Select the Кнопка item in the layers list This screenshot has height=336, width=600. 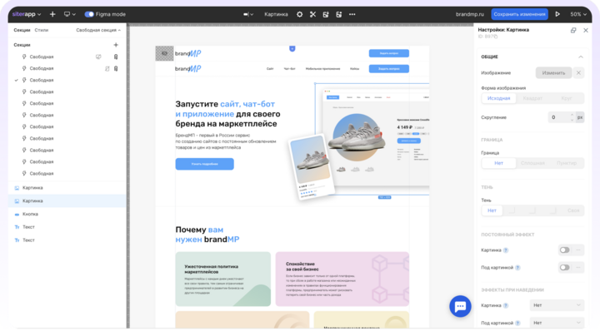tap(30, 214)
